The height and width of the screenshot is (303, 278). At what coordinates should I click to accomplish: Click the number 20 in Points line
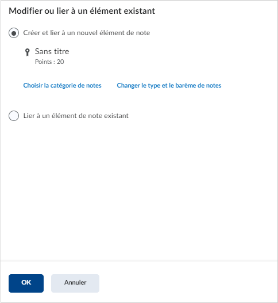click(60, 62)
